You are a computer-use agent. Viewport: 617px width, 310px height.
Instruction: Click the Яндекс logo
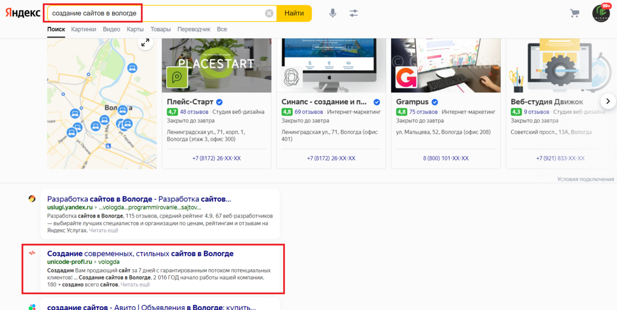[x=22, y=13]
